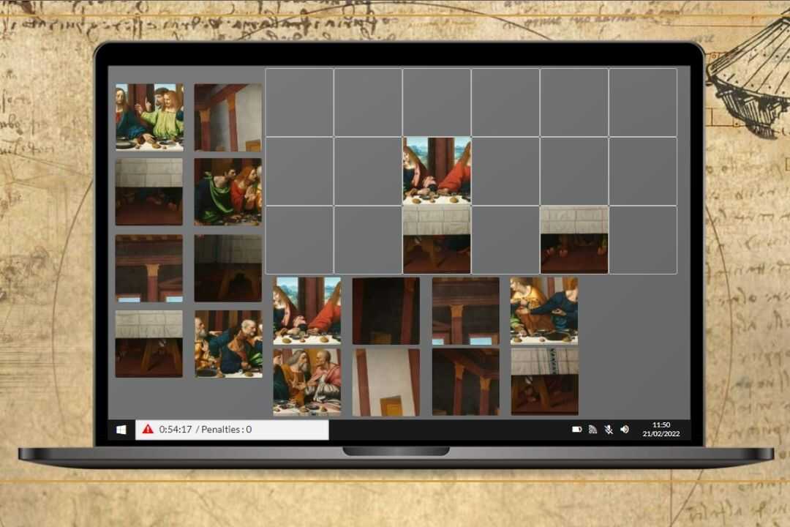
Task: Click placed grid tablecloth piece showing feet
Action: click(574, 239)
